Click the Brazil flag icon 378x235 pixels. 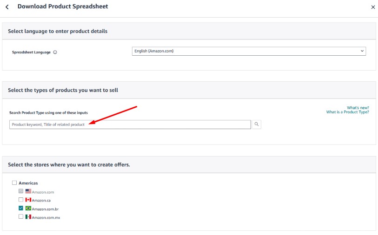pos(28,208)
